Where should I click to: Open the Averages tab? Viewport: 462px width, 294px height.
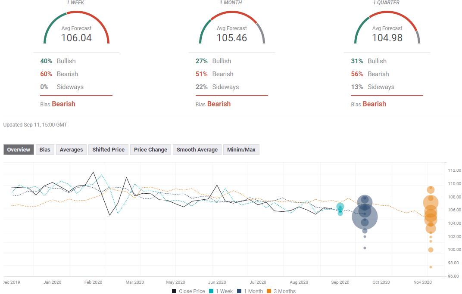click(71, 149)
